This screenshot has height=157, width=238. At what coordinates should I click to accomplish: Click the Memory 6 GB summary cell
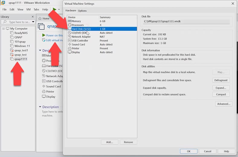coord(102,21)
